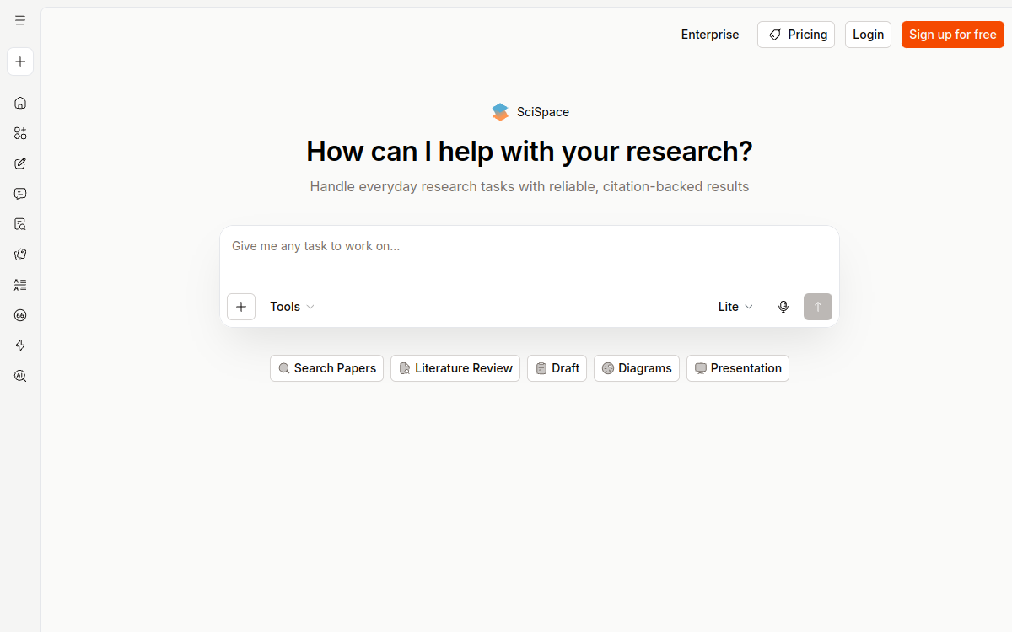Select the Presentation suggestion chip
Image resolution: width=1012 pixels, height=632 pixels.
pyautogui.click(x=738, y=368)
